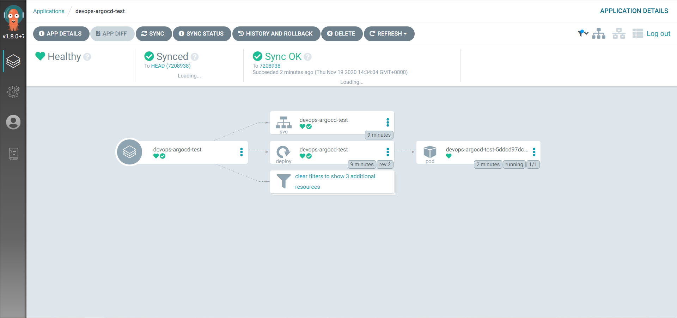Click the Healthy status heart icon
Image resolution: width=677 pixels, height=318 pixels.
(x=40, y=56)
